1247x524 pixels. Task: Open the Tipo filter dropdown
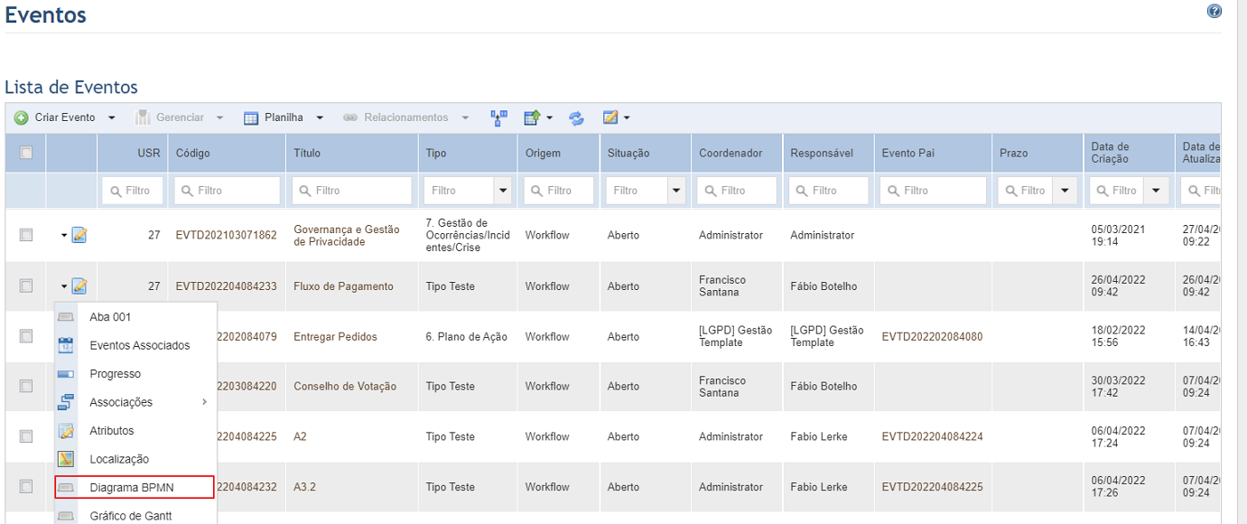[x=503, y=191]
